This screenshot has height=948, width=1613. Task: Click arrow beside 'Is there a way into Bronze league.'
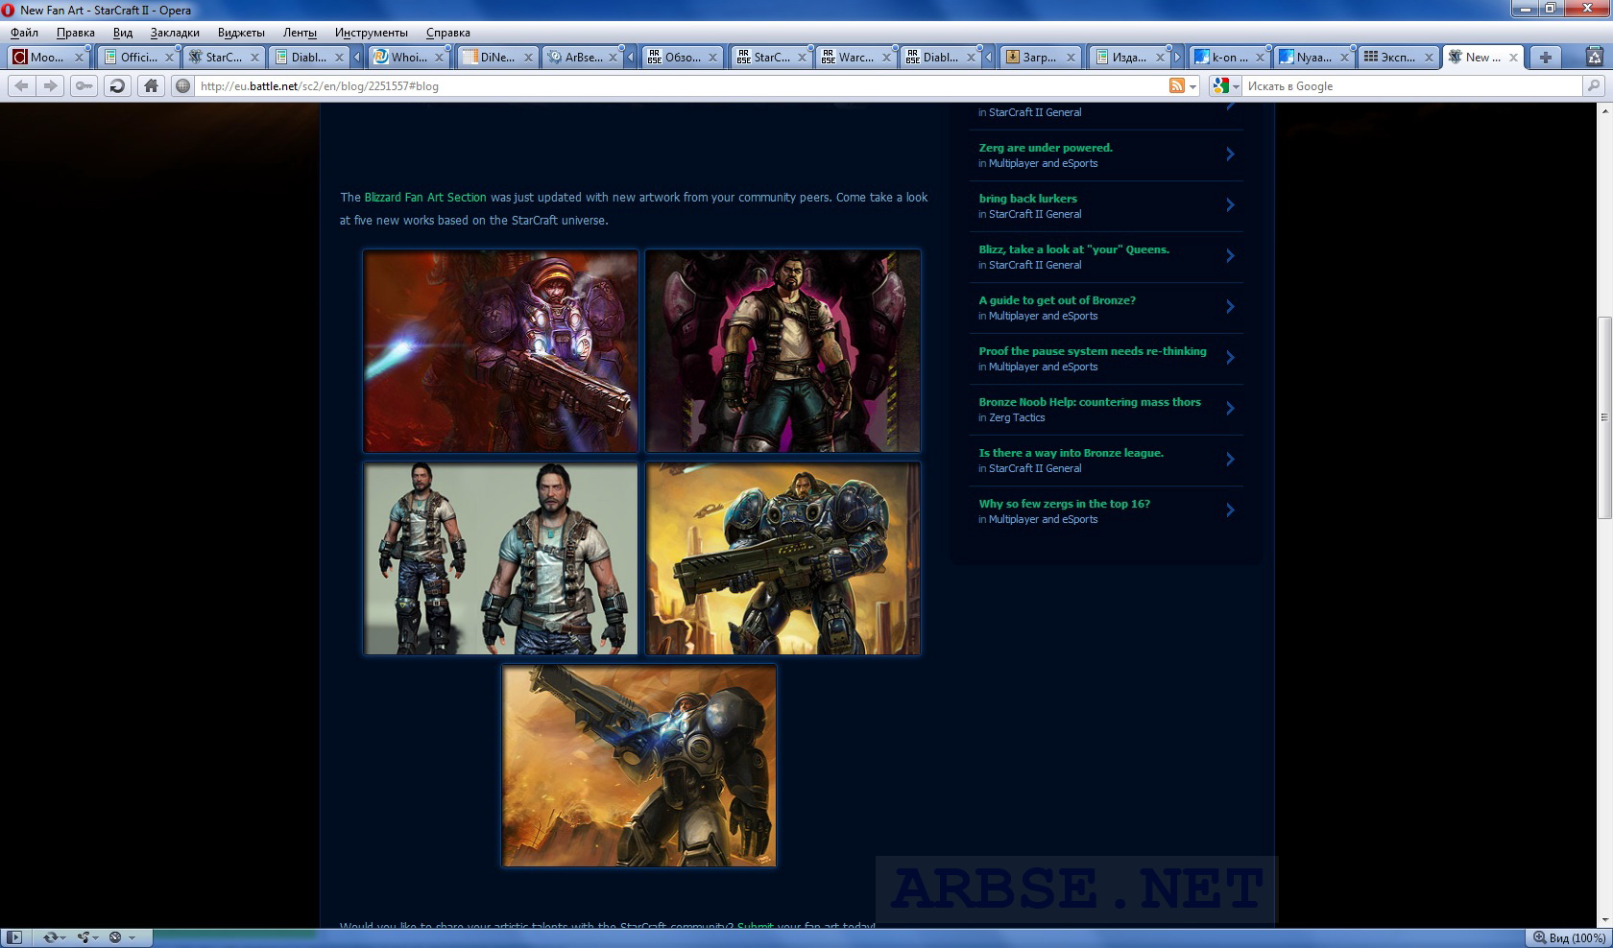(1230, 460)
